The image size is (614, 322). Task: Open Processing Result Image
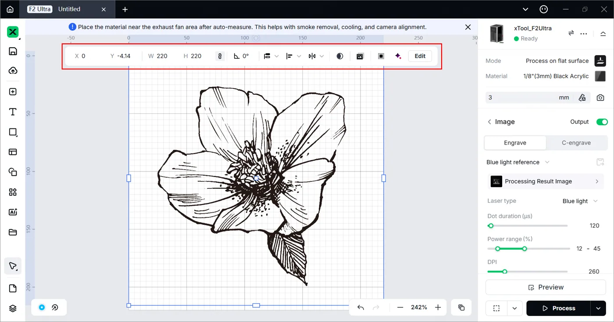546,181
